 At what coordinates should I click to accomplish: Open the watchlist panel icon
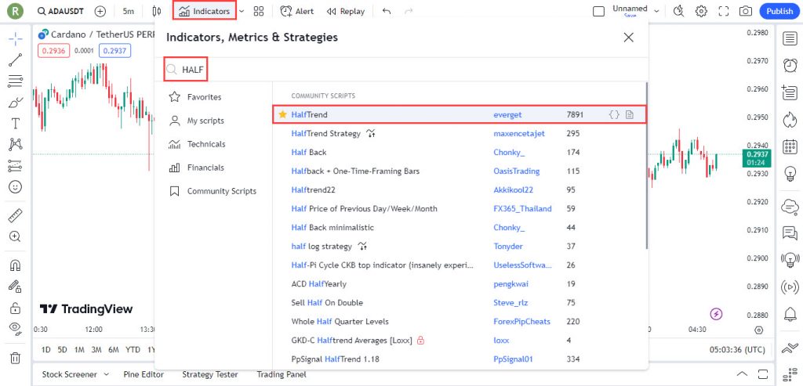[790, 39]
